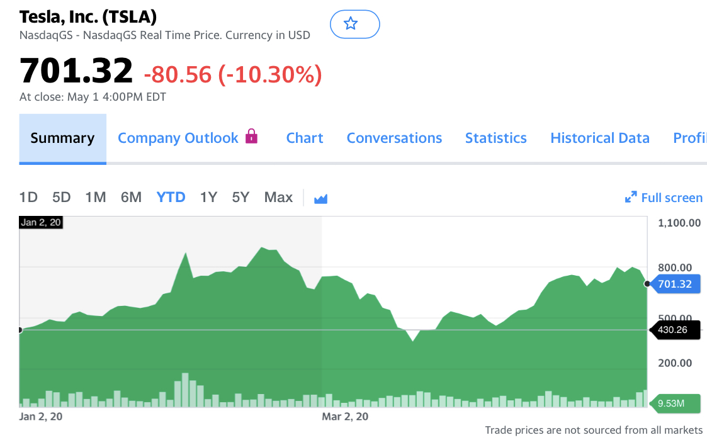Viewport: 707px width, 440px height.
Task: Switch chart type via mountain chart icon
Action: pos(321,199)
